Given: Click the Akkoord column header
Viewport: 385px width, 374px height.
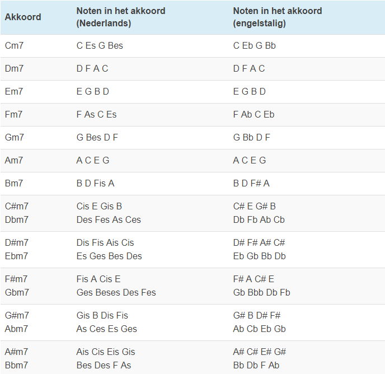Looking at the screenshot, I should point(23,17).
